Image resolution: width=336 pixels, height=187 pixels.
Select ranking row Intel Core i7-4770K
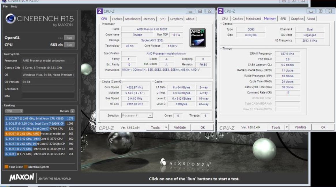pyautogui.click(x=40, y=129)
